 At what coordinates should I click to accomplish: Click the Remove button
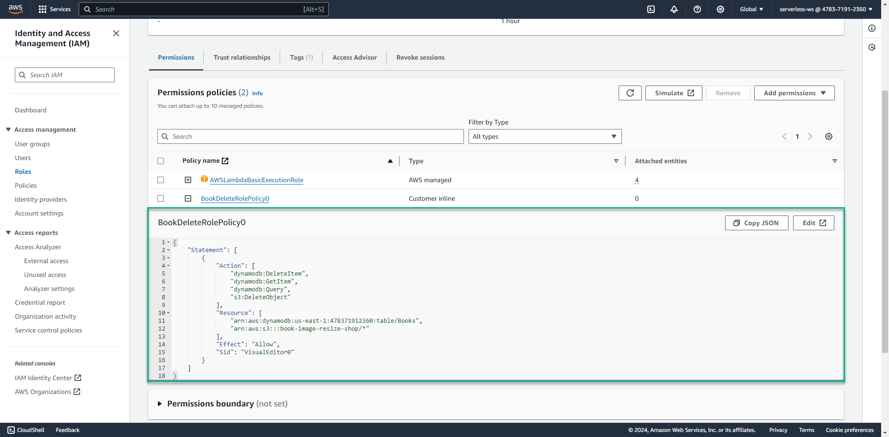tap(728, 93)
